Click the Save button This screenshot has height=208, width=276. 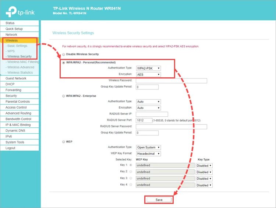(159, 200)
